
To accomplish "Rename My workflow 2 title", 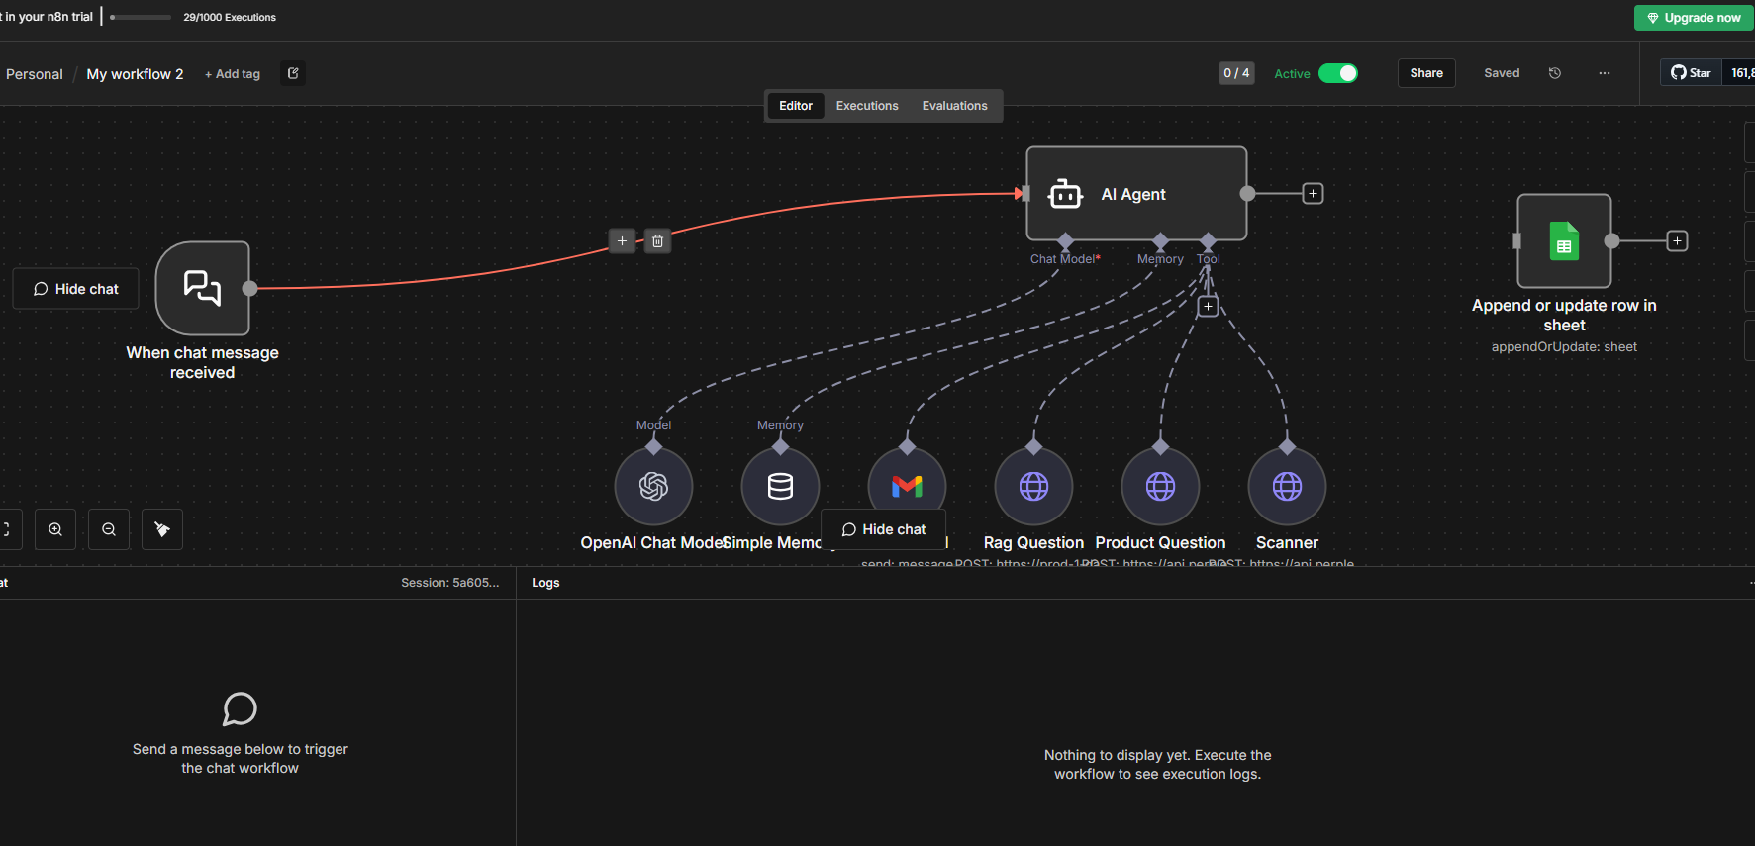I will pos(135,74).
